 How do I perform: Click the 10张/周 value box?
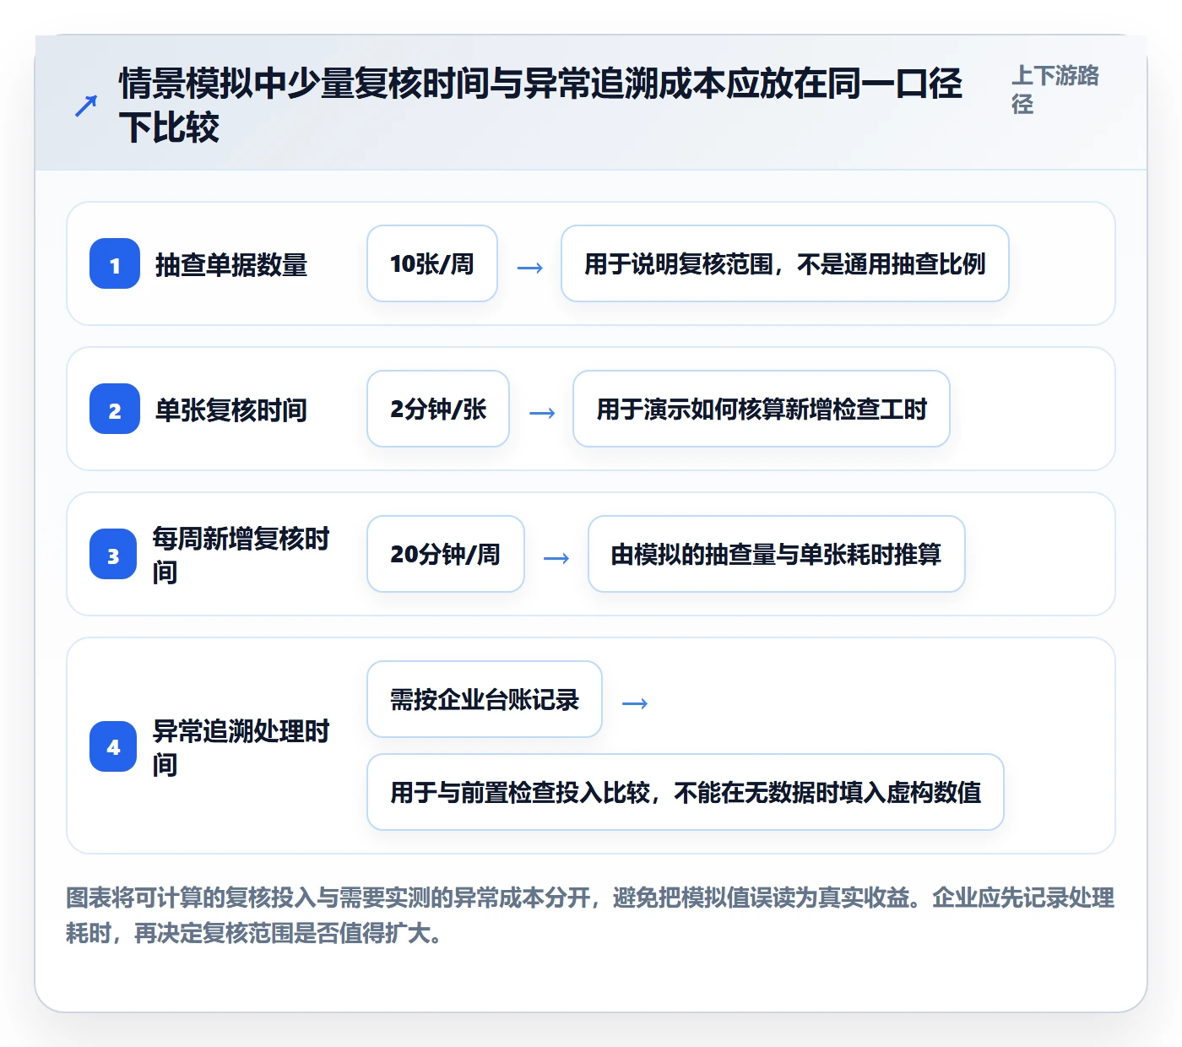[432, 263]
